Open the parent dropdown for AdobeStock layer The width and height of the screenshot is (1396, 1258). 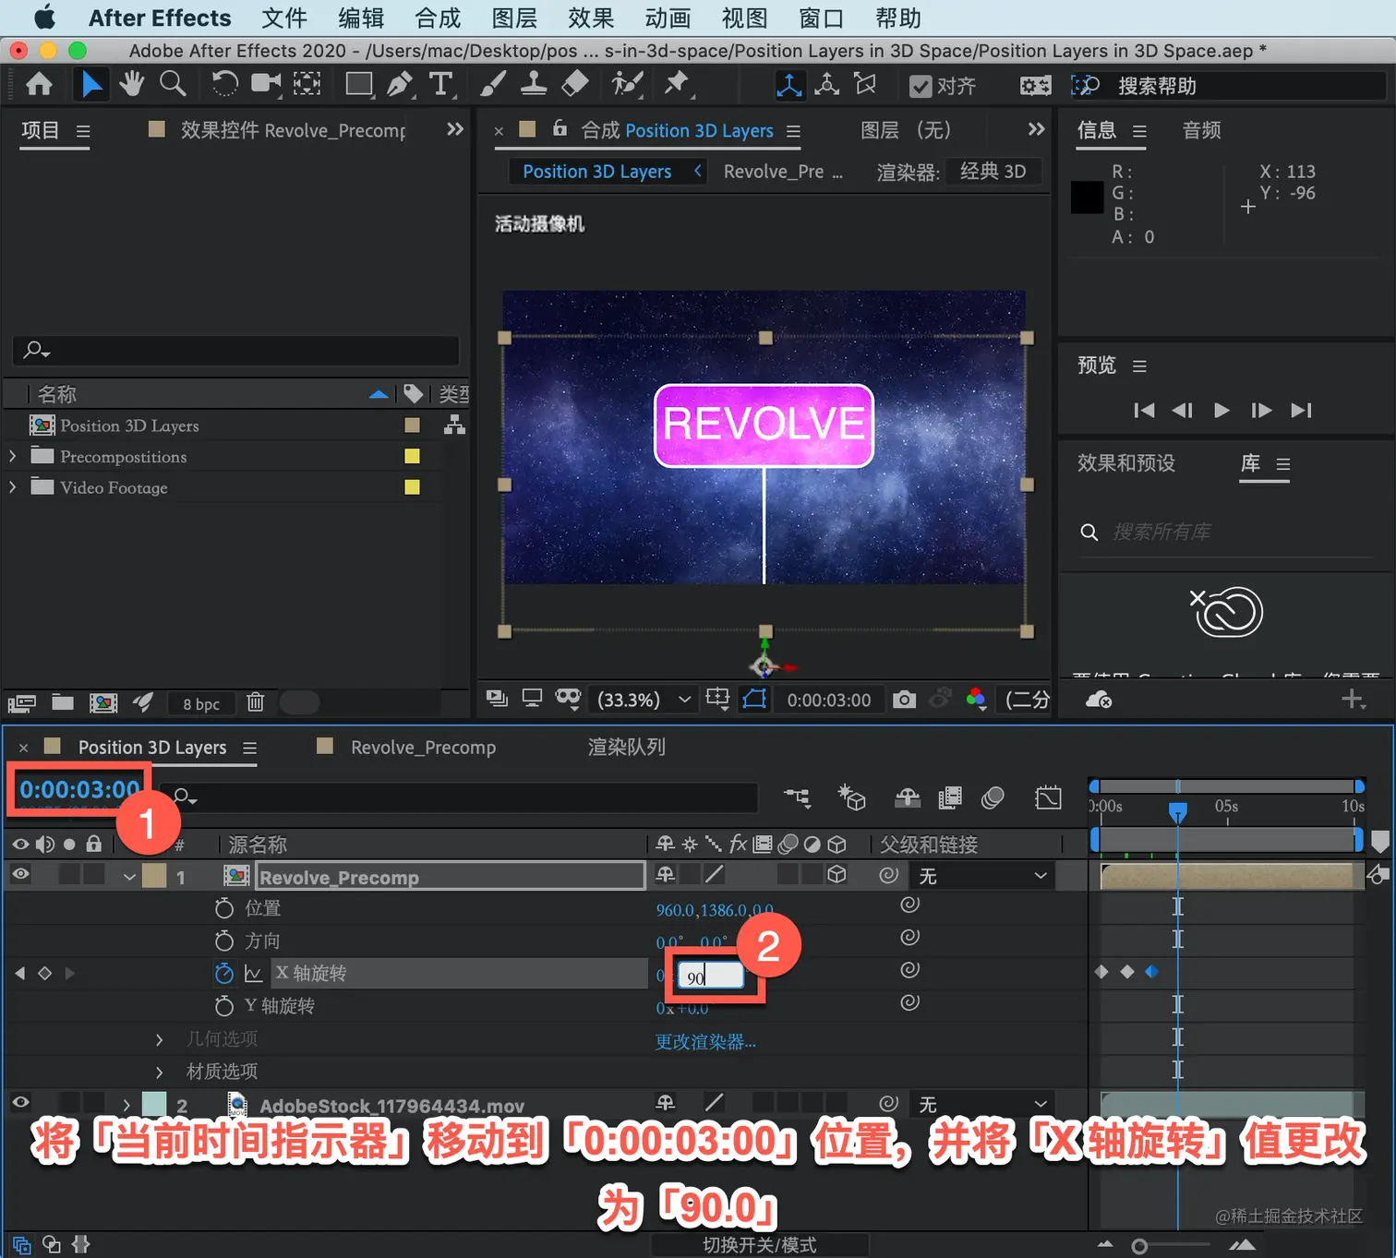tap(981, 1104)
